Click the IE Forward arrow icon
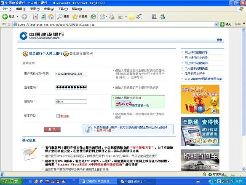246x185 pixels. (24, 16)
